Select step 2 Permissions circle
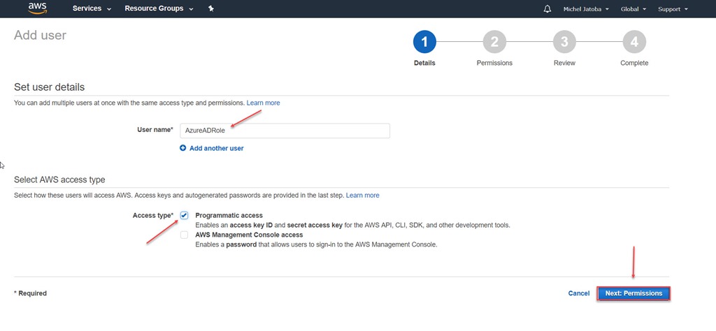This screenshot has width=716, height=331. click(494, 42)
